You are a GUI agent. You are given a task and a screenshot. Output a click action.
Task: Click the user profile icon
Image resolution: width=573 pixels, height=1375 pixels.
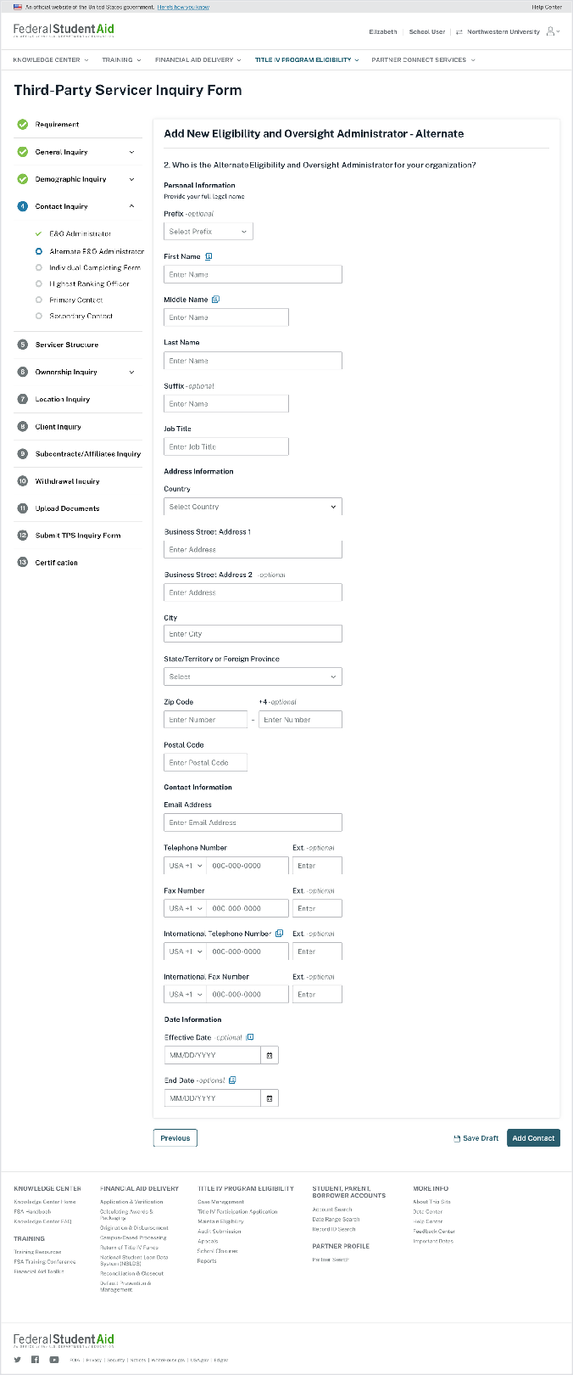551,31
